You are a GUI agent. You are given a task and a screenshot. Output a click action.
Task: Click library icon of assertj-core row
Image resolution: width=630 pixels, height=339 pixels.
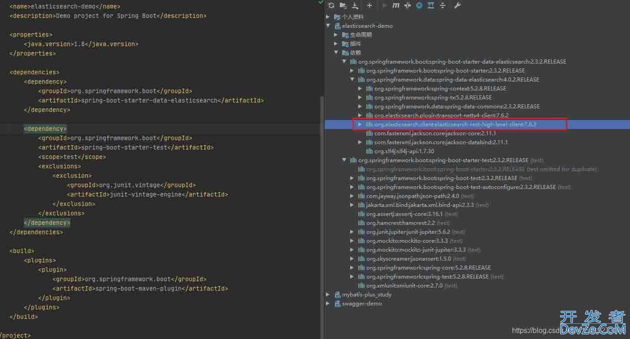pyautogui.click(x=361, y=214)
